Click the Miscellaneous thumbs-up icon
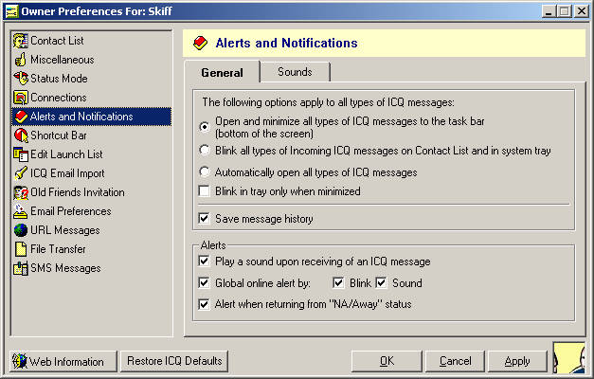The image size is (594, 379). point(21,60)
